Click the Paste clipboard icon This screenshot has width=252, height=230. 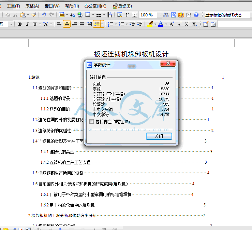pos(23,15)
